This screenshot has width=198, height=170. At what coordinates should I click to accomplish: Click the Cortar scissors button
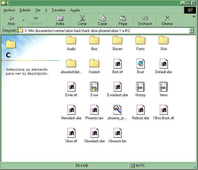click(x=82, y=20)
